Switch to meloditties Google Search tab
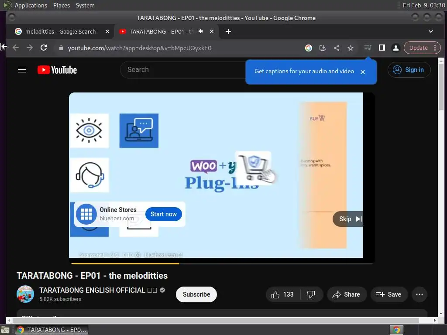Screen dimensions: 447x335 point(60,31)
